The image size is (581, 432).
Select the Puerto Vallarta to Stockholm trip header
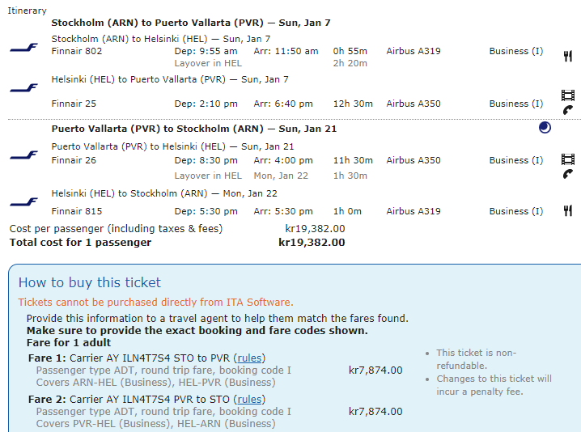[194, 129]
